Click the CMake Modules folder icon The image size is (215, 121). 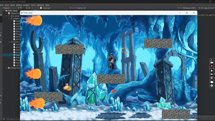click(9, 68)
